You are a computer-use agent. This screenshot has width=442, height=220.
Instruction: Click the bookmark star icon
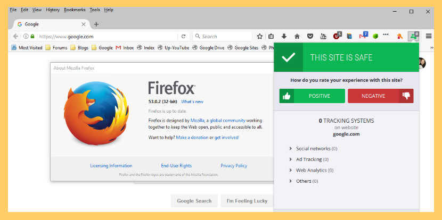click(x=260, y=37)
